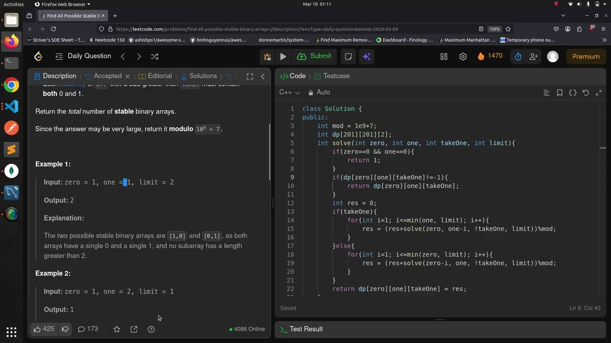Close the Accepted tab
611x343 pixels.
[127, 76]
